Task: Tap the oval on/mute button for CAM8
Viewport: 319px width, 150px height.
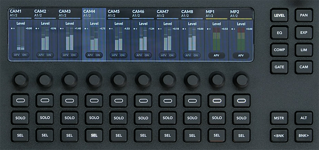Action: (x=192, y=101)
